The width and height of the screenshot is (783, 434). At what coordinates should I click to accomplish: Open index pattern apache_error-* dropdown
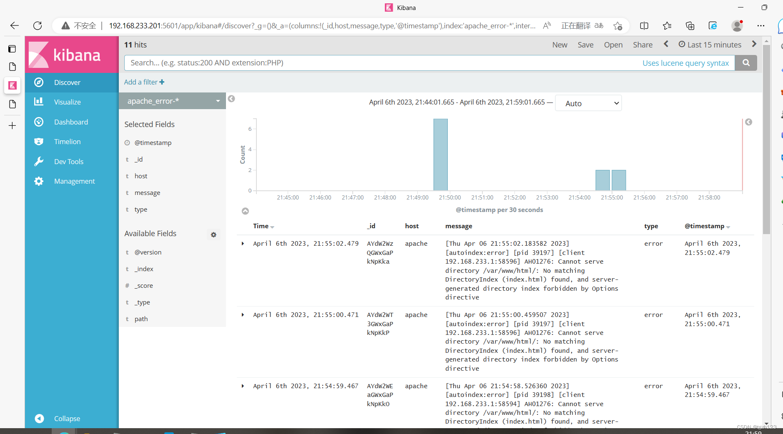(x=172, y=101)
